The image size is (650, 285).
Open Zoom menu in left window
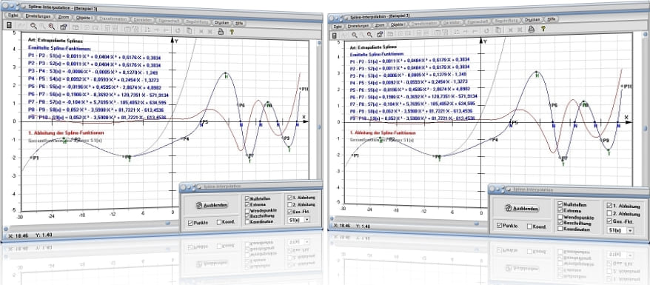tap(64, 17)
